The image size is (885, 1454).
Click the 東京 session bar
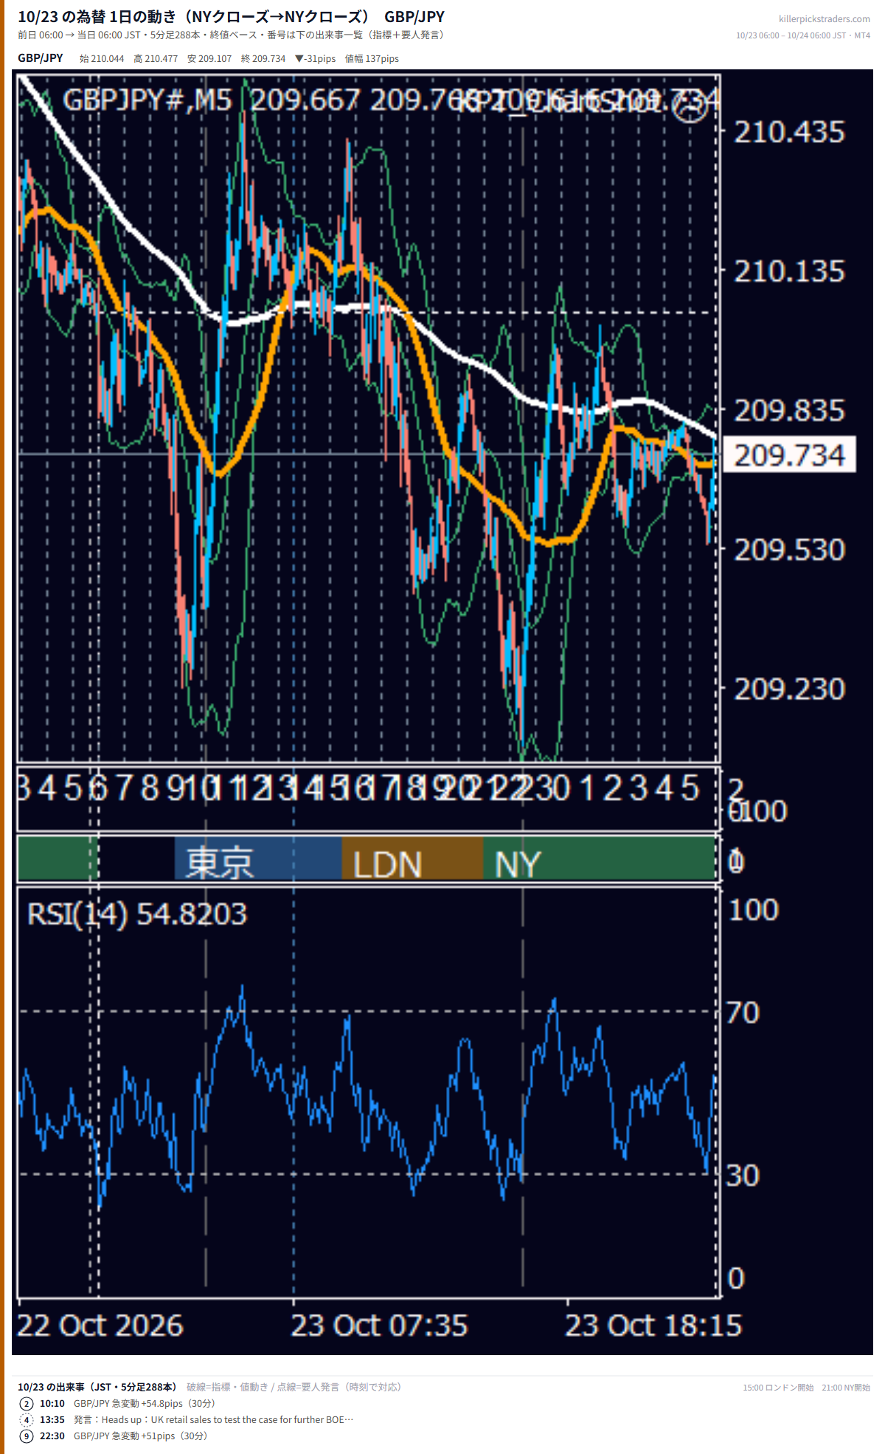[x=258, y=859]
